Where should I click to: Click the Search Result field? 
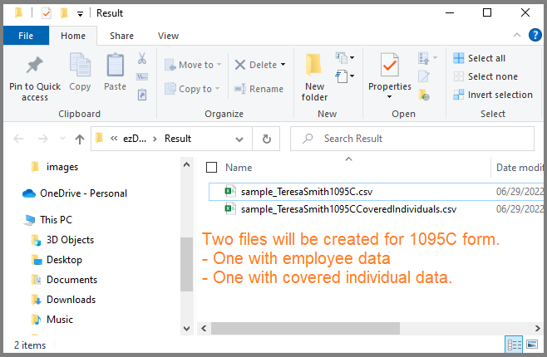click(412, 139)
